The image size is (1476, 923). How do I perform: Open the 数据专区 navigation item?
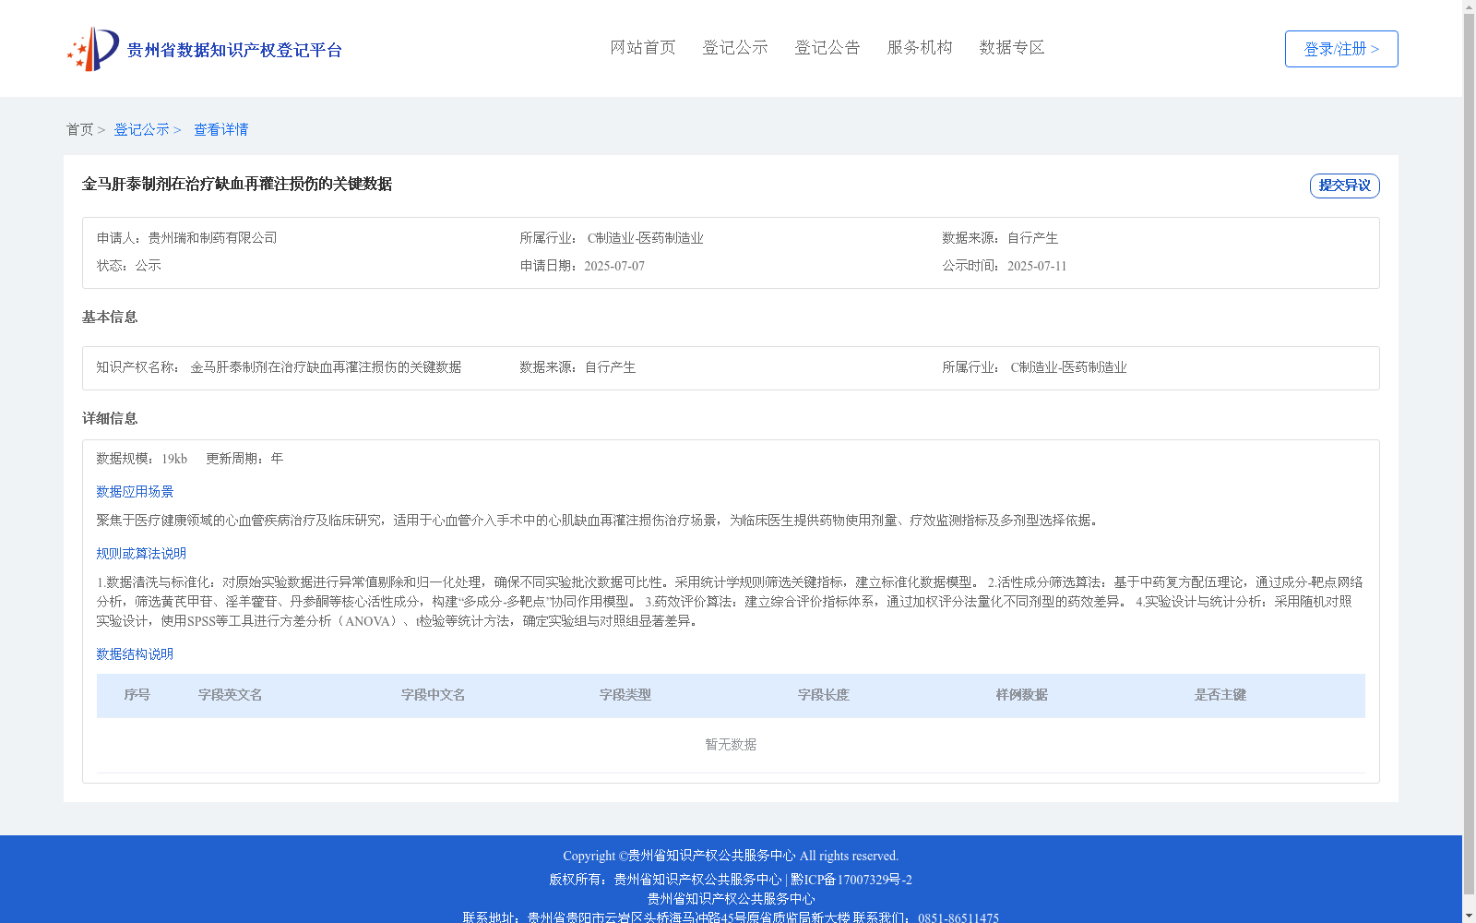click(1012, 47)
